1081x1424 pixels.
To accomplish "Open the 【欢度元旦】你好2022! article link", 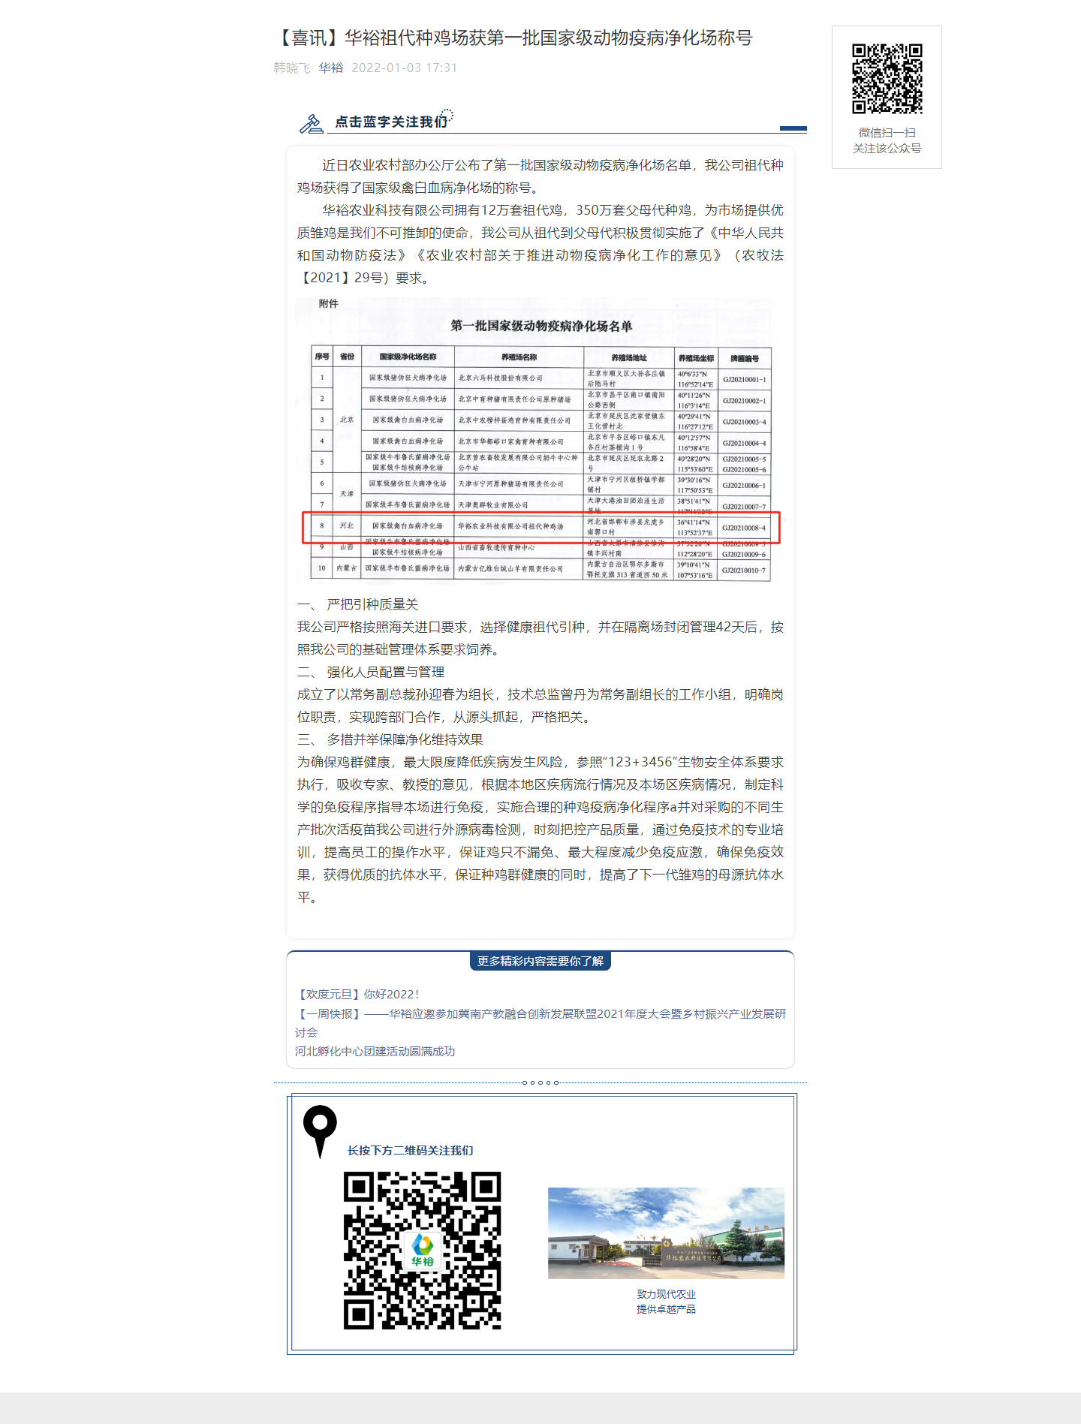I will tap(357, 994).
